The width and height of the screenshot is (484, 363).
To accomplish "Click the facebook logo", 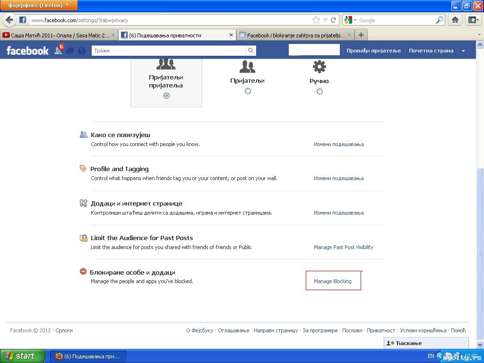I will tap(27, 51).
